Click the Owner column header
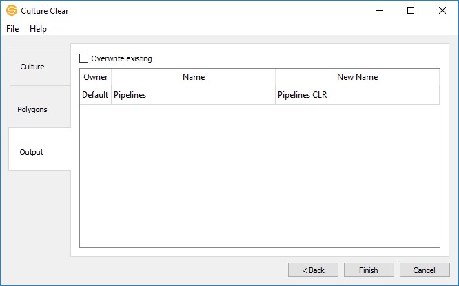Screen dimensions: 459x286 (x=95, y=77)
